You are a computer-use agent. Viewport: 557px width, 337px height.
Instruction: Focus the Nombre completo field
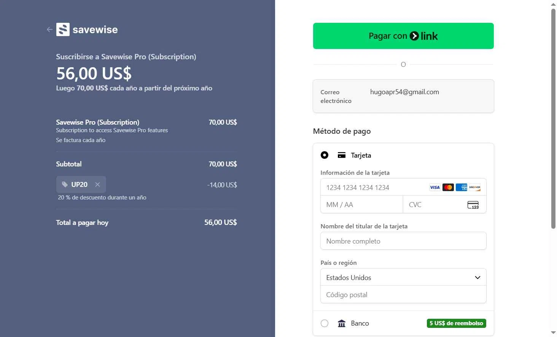point(403,241)
